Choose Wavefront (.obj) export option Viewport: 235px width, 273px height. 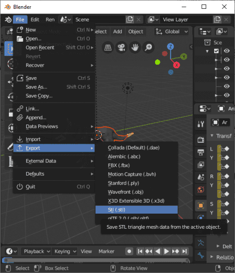pyautogui.click(x=136, y=192)
